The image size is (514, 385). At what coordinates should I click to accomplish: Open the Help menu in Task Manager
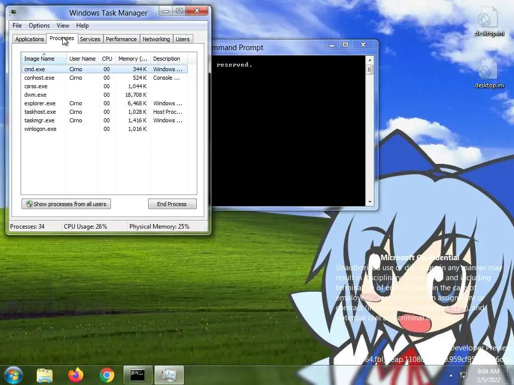[82, 26]
